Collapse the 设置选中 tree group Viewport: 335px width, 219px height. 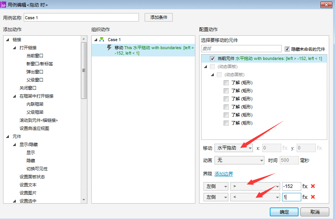point(15,201)
